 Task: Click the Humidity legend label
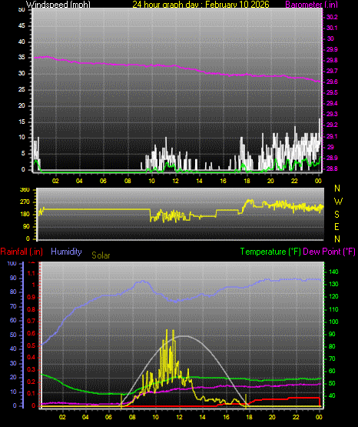[66, 252]
